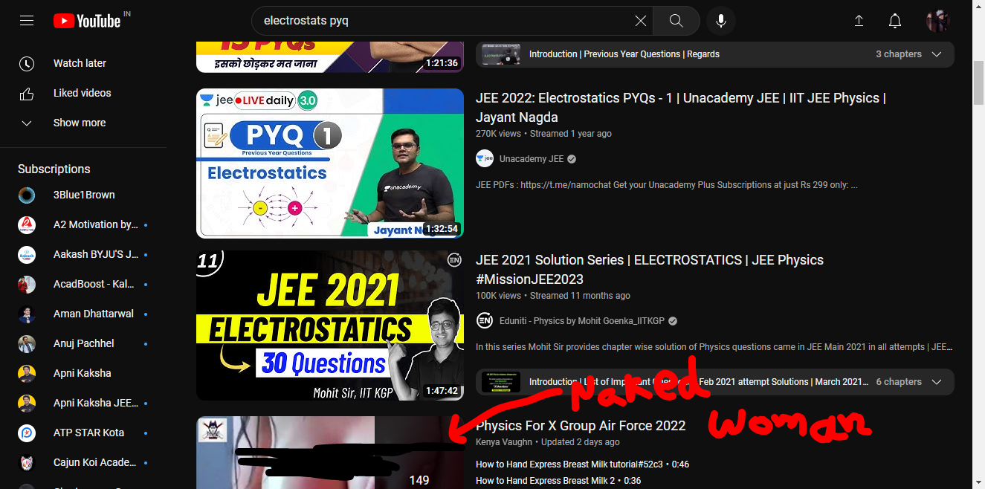This screenshot has width=985, height=489.
Task: Open JEE 2021 Electrostatics 30 Questions thumbnail
Action: [x=330, y=326]
